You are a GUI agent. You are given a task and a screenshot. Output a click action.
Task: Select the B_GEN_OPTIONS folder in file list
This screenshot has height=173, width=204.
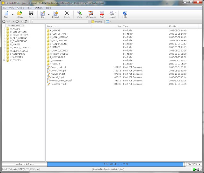58,34
